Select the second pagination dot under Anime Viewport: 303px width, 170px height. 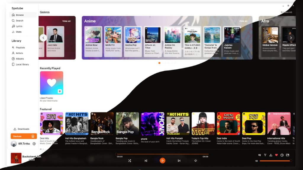pos(162,63)
